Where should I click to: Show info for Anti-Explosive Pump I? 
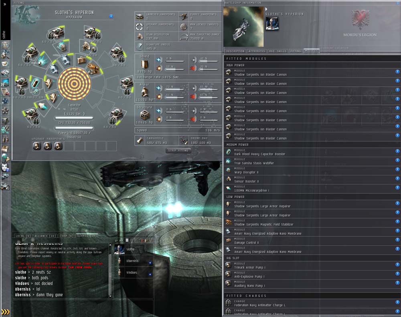click(x=397, y=274)
